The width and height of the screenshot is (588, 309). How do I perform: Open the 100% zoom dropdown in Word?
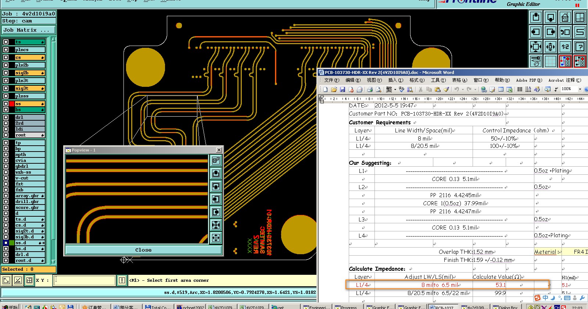(580, 89)
